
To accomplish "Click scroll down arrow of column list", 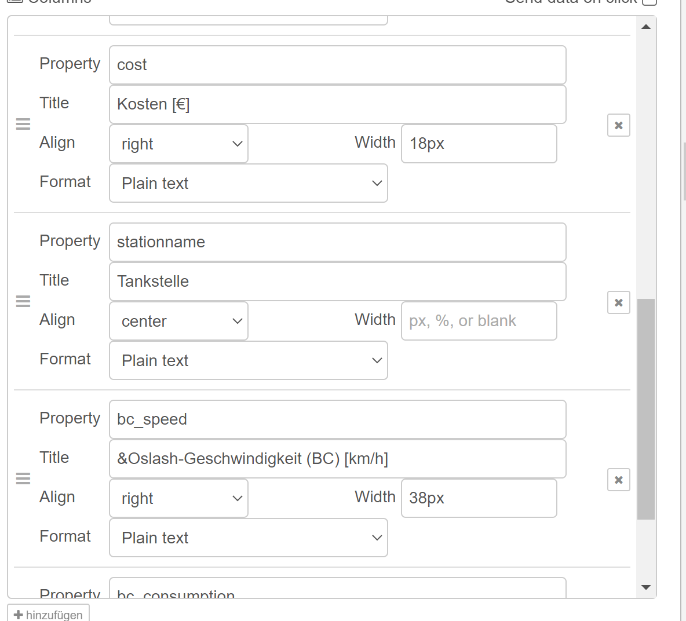I will click(x=646, y=587).
